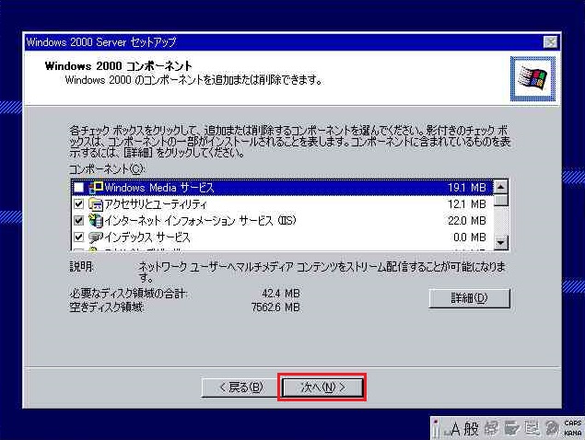The height and width of the screenshot is (440, 585).
Task: Select the アクセサリとユーティリティ row label
Action: 156,204
